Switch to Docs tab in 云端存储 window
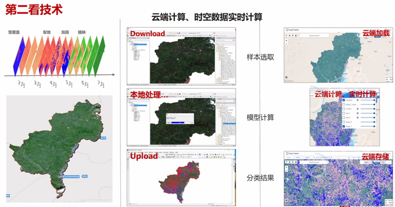The width and height of the screenshot is (395, 207). (298, 157)
